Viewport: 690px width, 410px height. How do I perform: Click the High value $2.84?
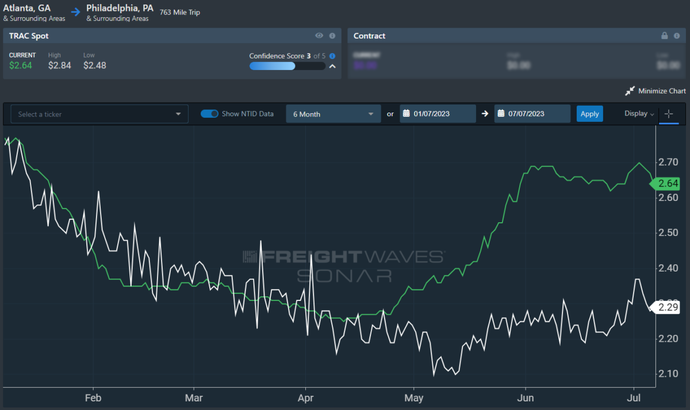click(60, 65)
